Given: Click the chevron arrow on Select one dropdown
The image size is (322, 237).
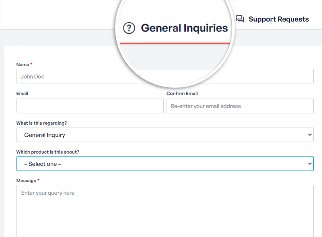Looking at the screenshot, I should (310, 164).
